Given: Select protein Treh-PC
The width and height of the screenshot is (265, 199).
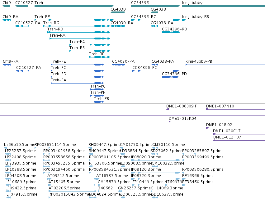Looking at the screenshot, I should (97, 89).
